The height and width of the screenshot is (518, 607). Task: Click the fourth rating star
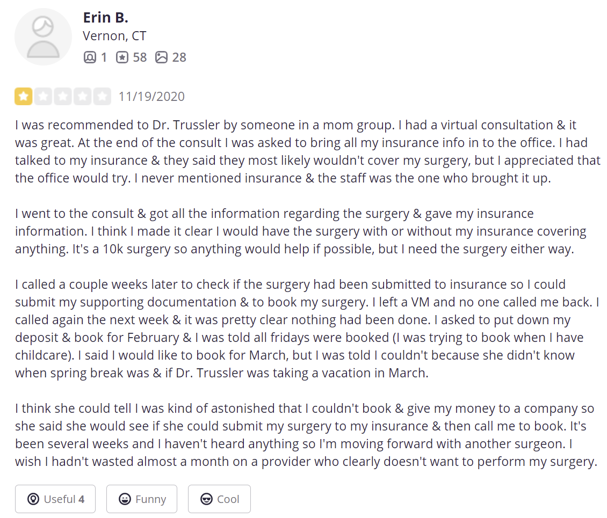(x=82, y=97)
